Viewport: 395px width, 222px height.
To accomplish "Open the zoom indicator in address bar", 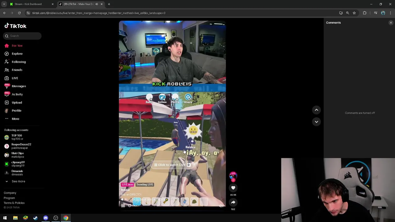I will 347,13.
